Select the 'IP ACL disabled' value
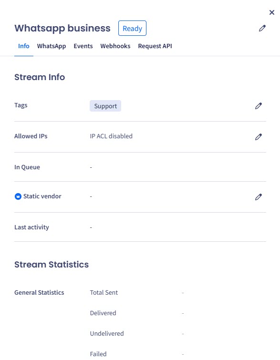The width and height of the screenshot is (280, 360). tap(111, 136)
